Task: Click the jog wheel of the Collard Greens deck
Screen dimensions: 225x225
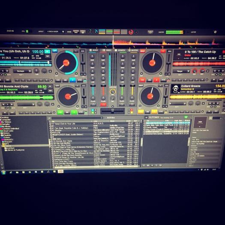Action: (150, 96)
